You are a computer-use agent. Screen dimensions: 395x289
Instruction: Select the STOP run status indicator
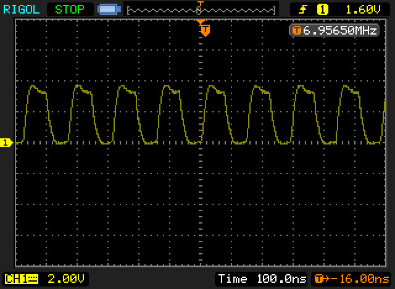[x=70, y=10]
